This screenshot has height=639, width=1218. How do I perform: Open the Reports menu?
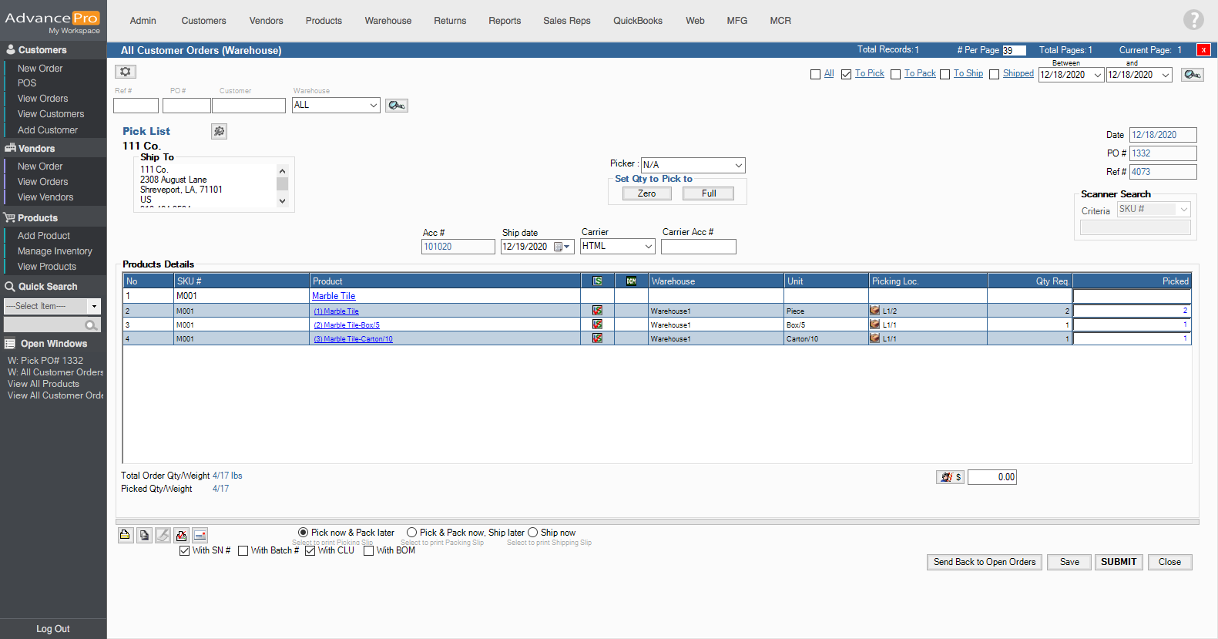click(x=505, y=21)
